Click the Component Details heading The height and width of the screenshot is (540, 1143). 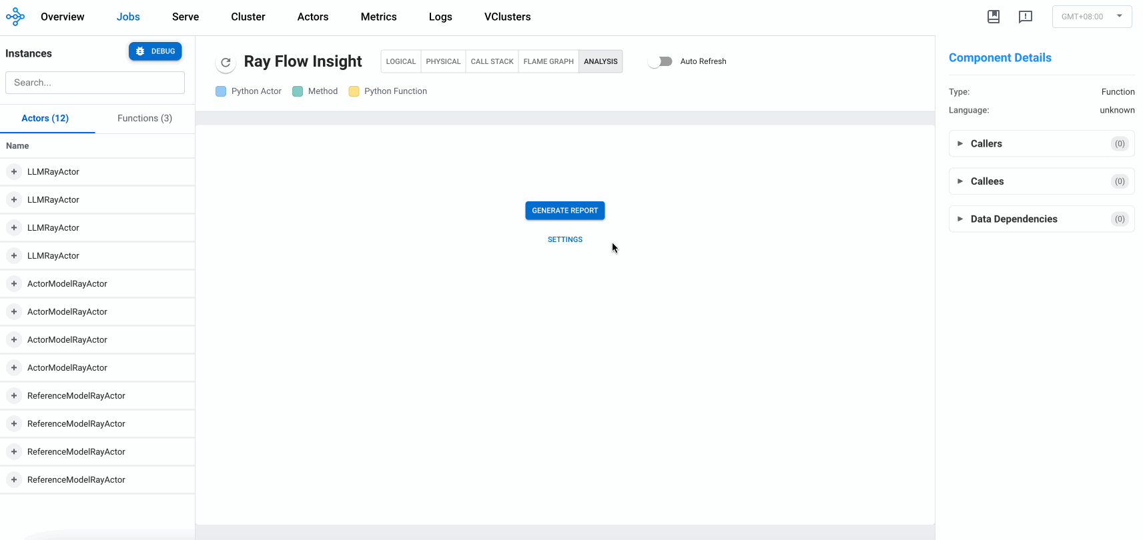pos(1000,58)
